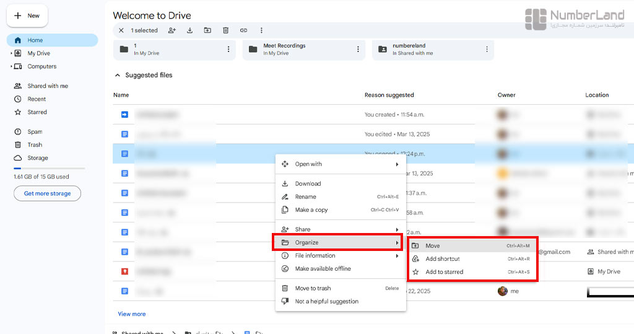Select Add shortcut in submenu
Viewport: 634px width, 334px height.
[x=472, y=258]
